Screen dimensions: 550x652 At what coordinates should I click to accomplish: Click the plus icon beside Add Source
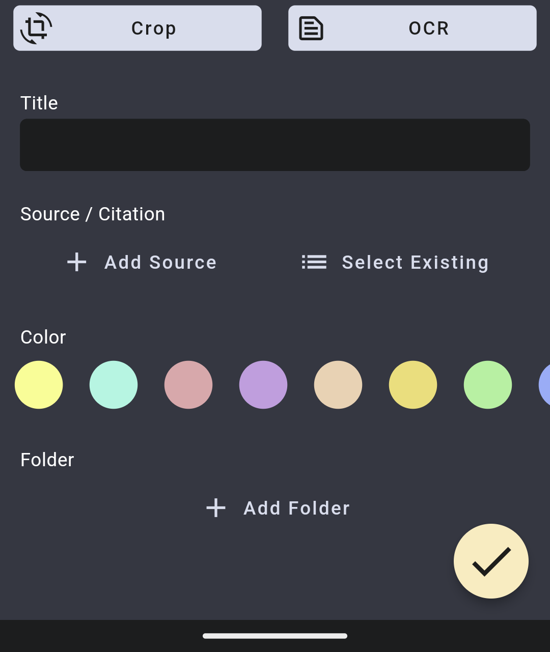pyautogui.click(x=77, y=262)
